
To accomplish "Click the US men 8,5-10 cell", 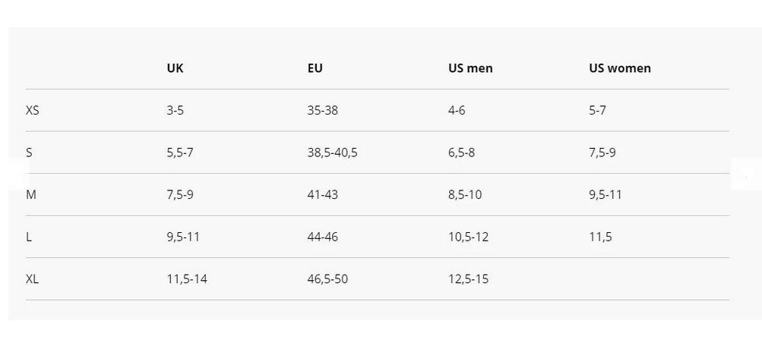I will (x=465, y=195).
